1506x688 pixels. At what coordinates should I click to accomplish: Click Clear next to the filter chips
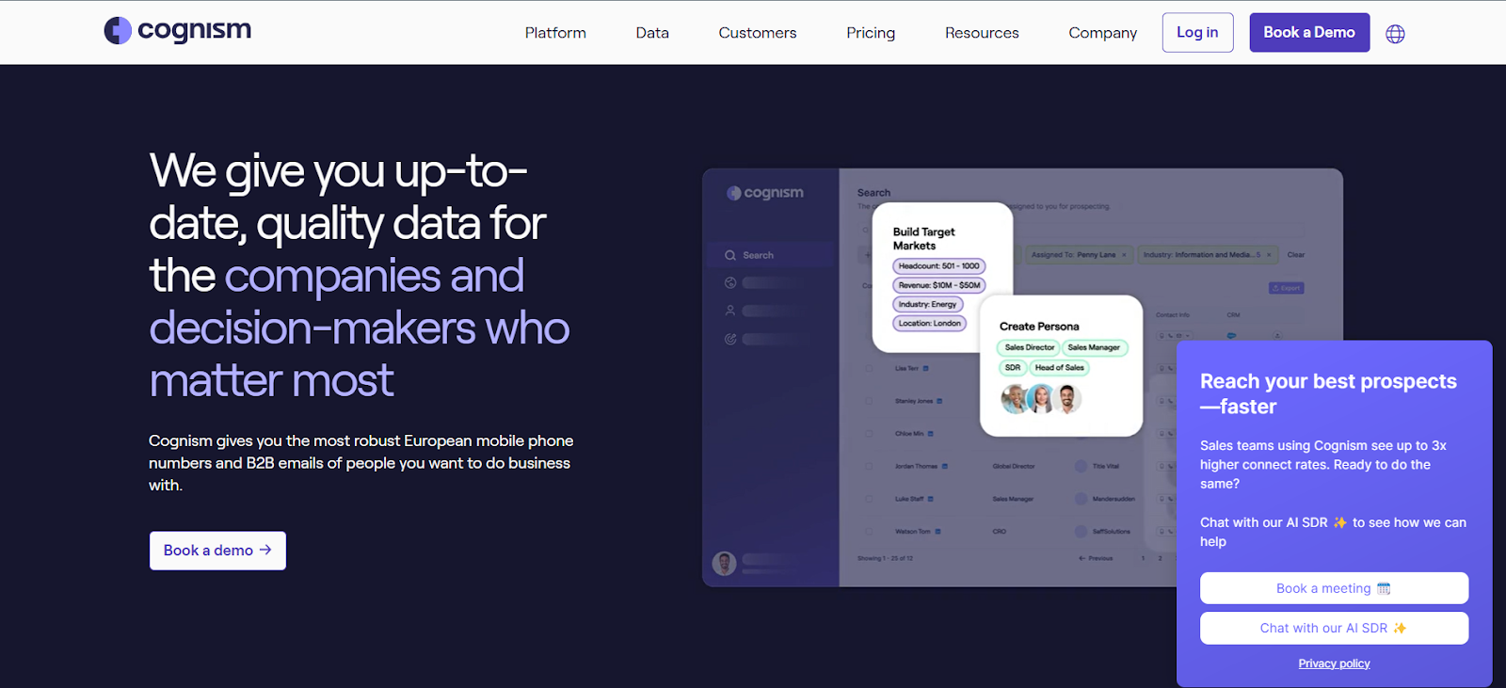(x=1296, y=255)
